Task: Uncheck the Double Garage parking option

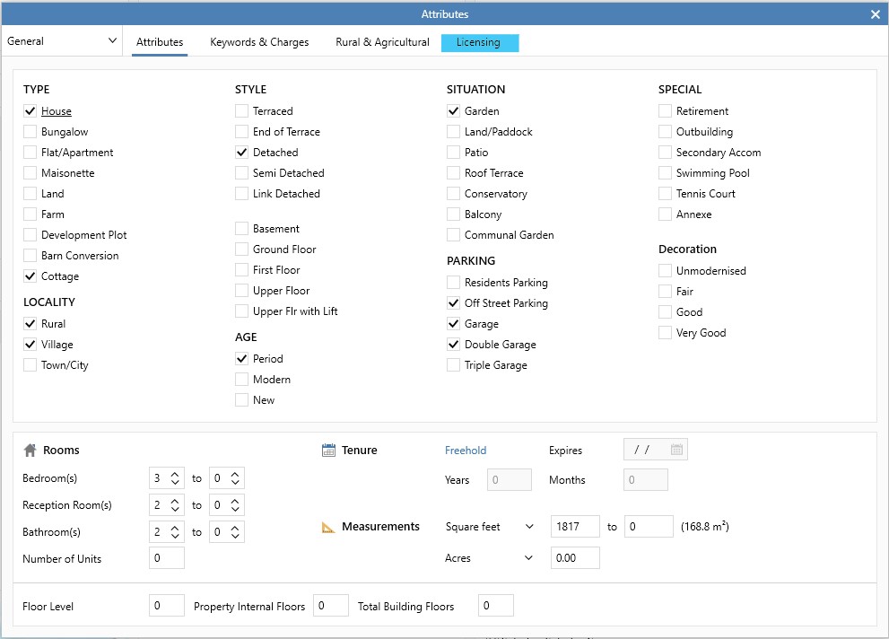Action: 454,345
